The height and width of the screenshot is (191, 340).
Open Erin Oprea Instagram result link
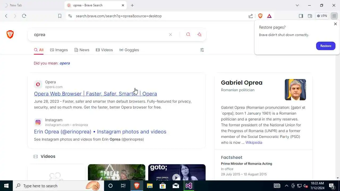coord(100,132)
